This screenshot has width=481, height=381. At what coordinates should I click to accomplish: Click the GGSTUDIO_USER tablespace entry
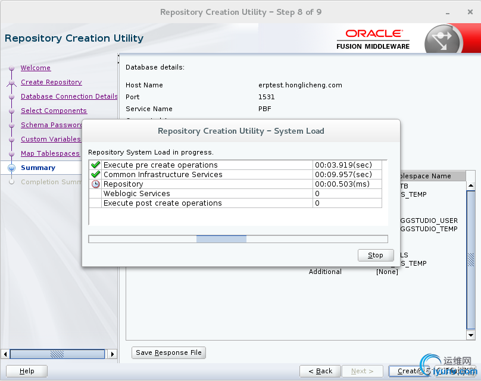coord(429,221)
